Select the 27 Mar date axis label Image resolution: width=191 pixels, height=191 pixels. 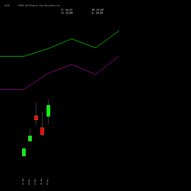pyautogui.click(x=35, y=181)
